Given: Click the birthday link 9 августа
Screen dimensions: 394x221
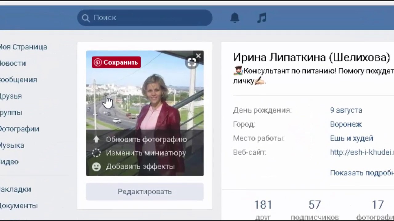Looking at the screenshot, I should point(346,110).
